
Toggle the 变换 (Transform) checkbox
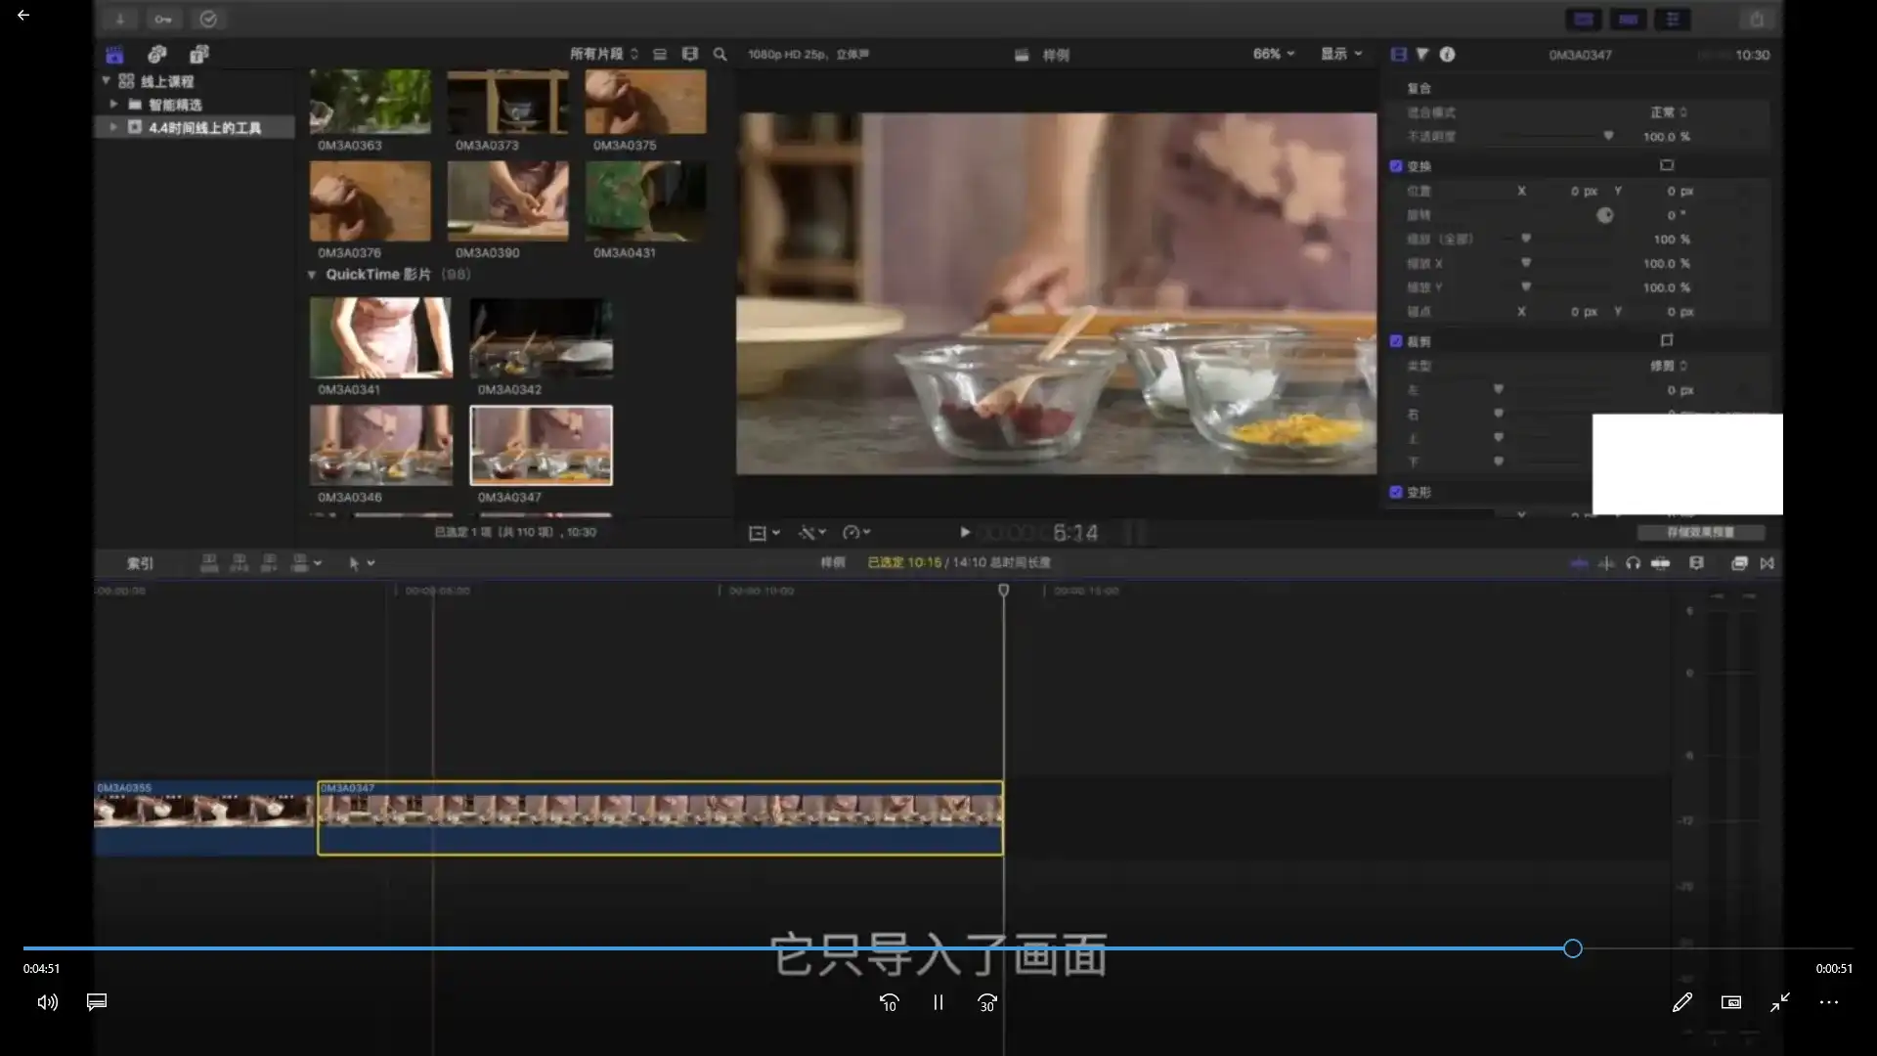pos(1396,166)
